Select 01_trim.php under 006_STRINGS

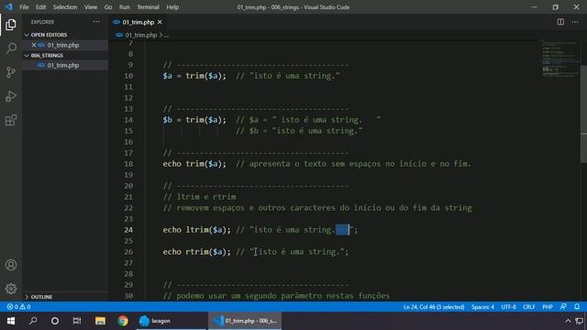65,65
